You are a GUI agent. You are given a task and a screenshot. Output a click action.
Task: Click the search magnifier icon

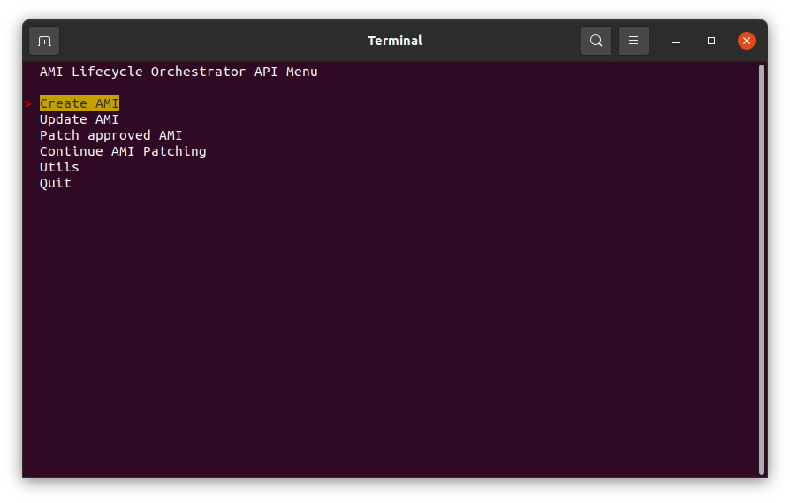click(596, 41)
